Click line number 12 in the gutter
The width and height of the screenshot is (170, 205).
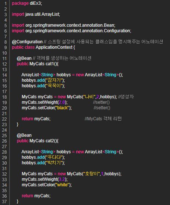pos(4,64)
